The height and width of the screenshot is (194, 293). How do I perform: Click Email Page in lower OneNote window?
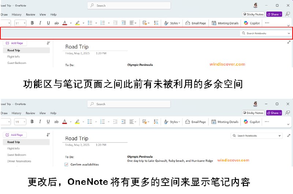(196, 122)
